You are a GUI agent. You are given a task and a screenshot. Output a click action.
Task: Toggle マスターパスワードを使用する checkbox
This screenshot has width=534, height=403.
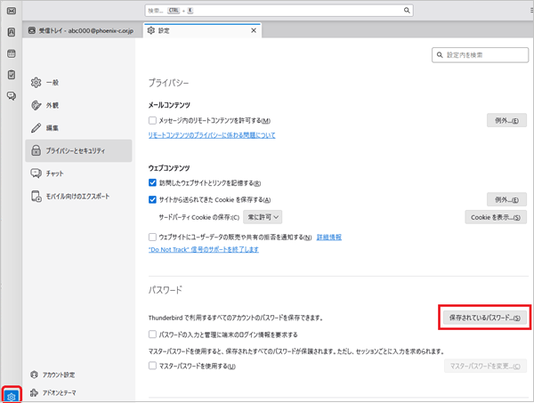click(153, 366)
